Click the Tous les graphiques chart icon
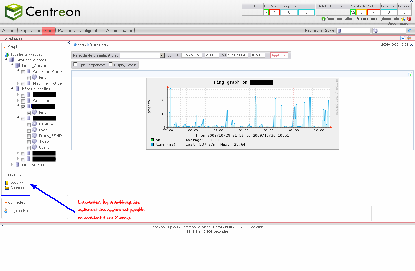The width and height of the screenshot is (415, 271). [7, 55]
